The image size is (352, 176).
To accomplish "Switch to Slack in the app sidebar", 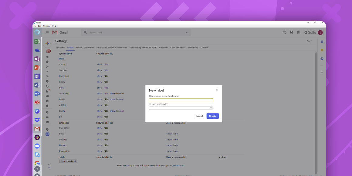I will (37, 137).
